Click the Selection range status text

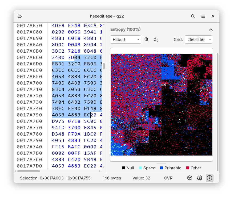[x=55, y=178]
